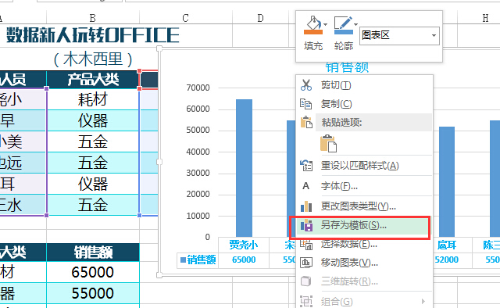
Task: Click the 销售额 legend entry in data table
Action: [198, 260]
